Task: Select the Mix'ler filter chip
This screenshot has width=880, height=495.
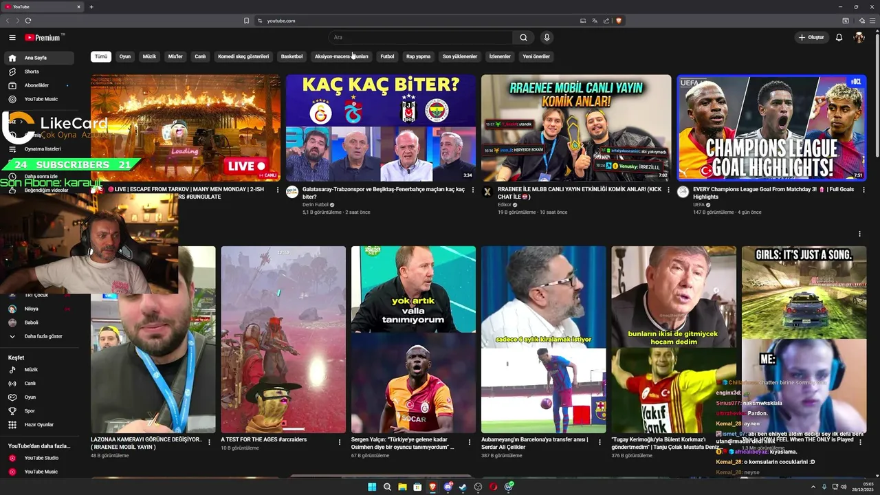Action: coord(175,56)
